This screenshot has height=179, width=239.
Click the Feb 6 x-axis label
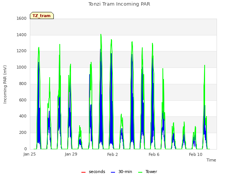[x=154, y=154]
